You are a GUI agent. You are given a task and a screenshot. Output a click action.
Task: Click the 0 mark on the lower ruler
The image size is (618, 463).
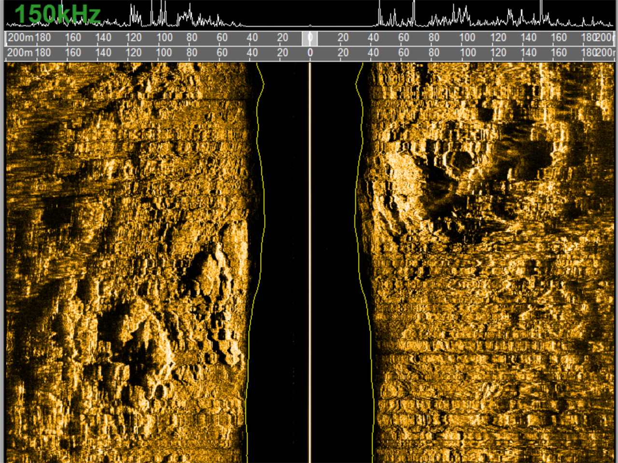pos(310,53)
